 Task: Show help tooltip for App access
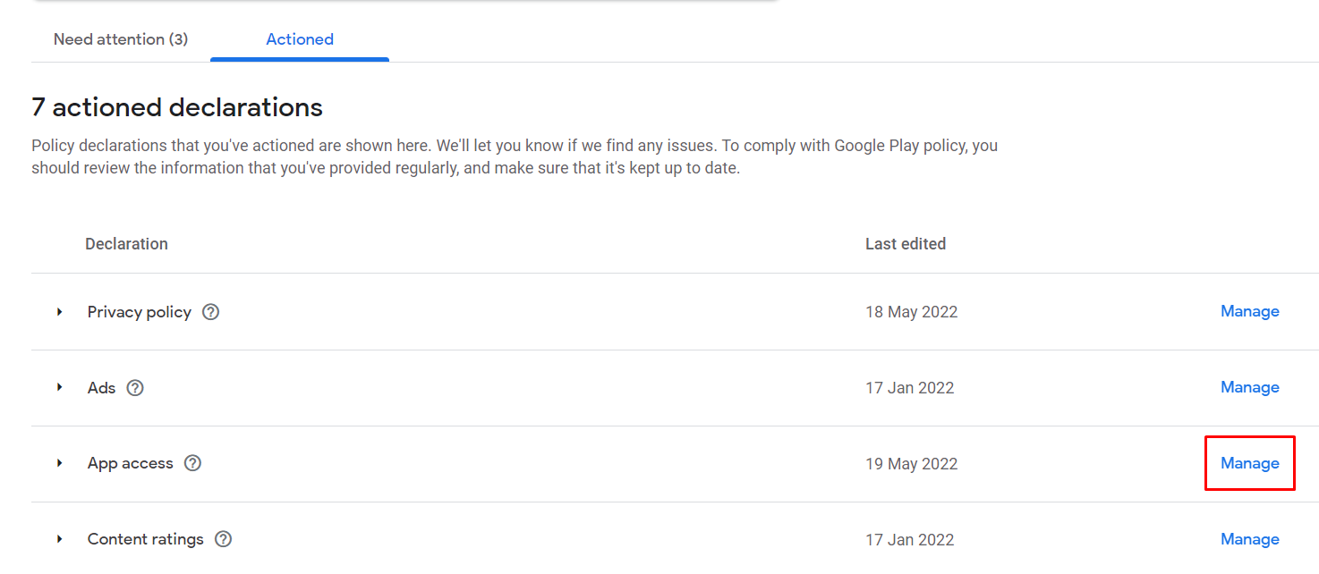point(192,463)
